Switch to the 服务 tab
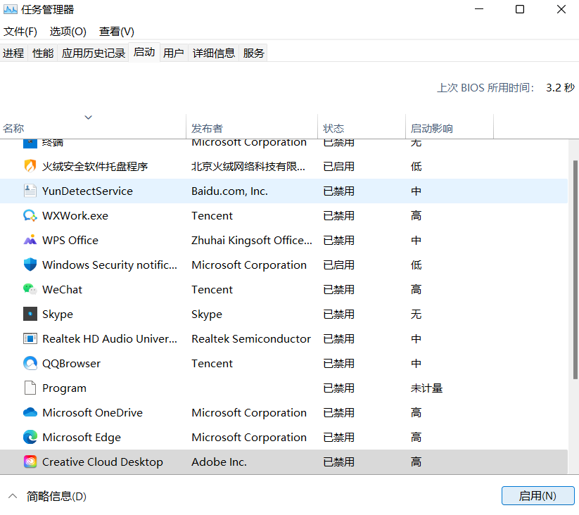The image size is (579, 515). point(253,53)
